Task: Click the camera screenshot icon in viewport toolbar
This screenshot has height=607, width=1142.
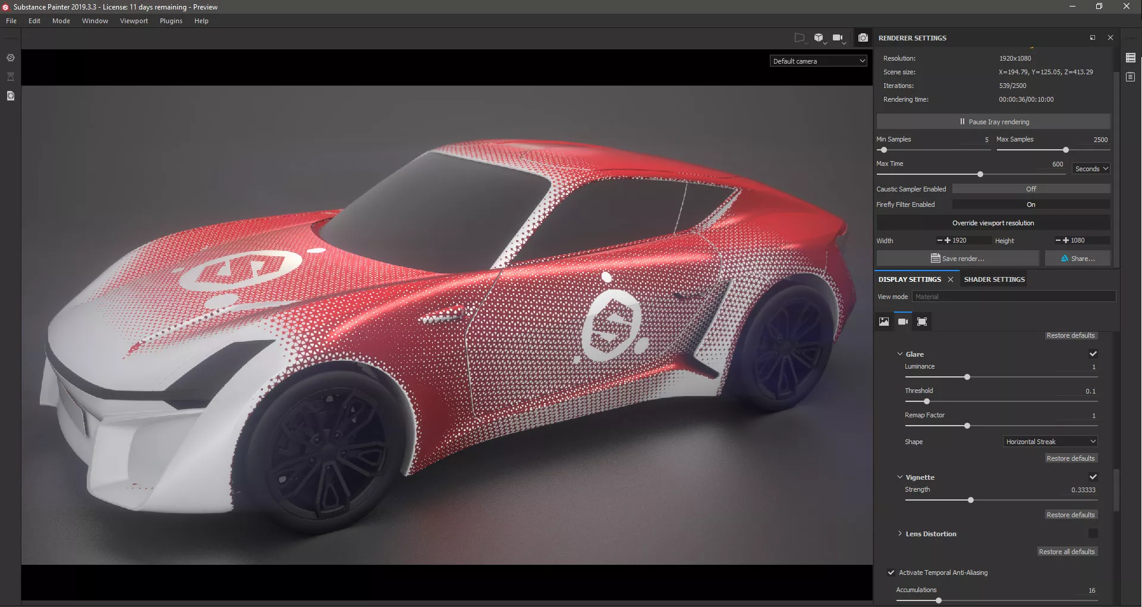Action: coord(863,38)
